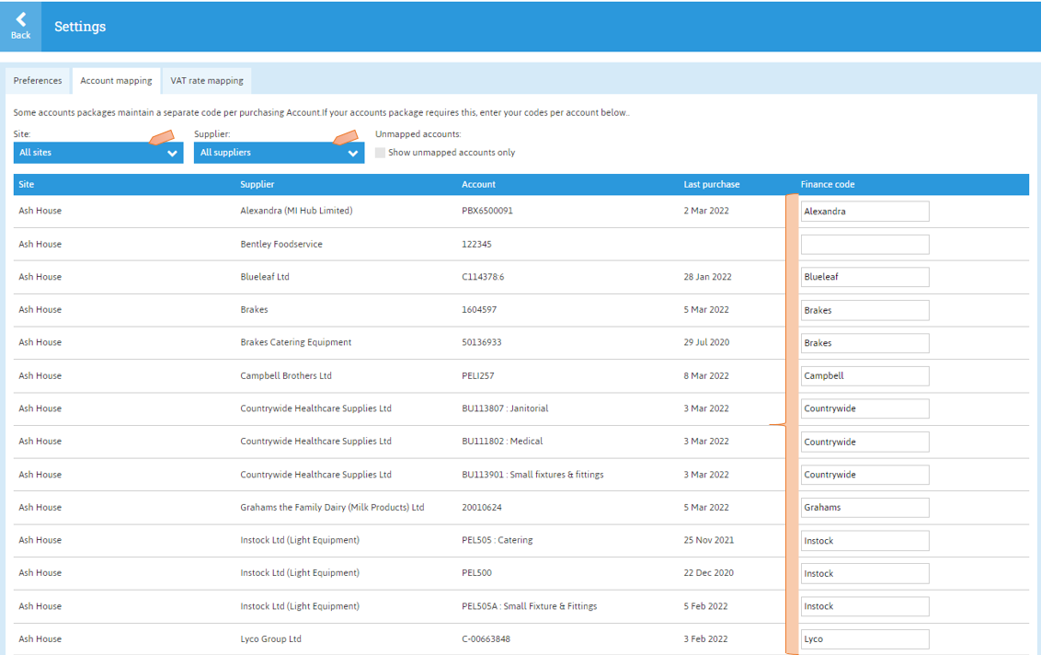Edit the Campbell finance code field
Image resolution: width=1041 pixels, height=655 pixels.
(x=864, y=376)
